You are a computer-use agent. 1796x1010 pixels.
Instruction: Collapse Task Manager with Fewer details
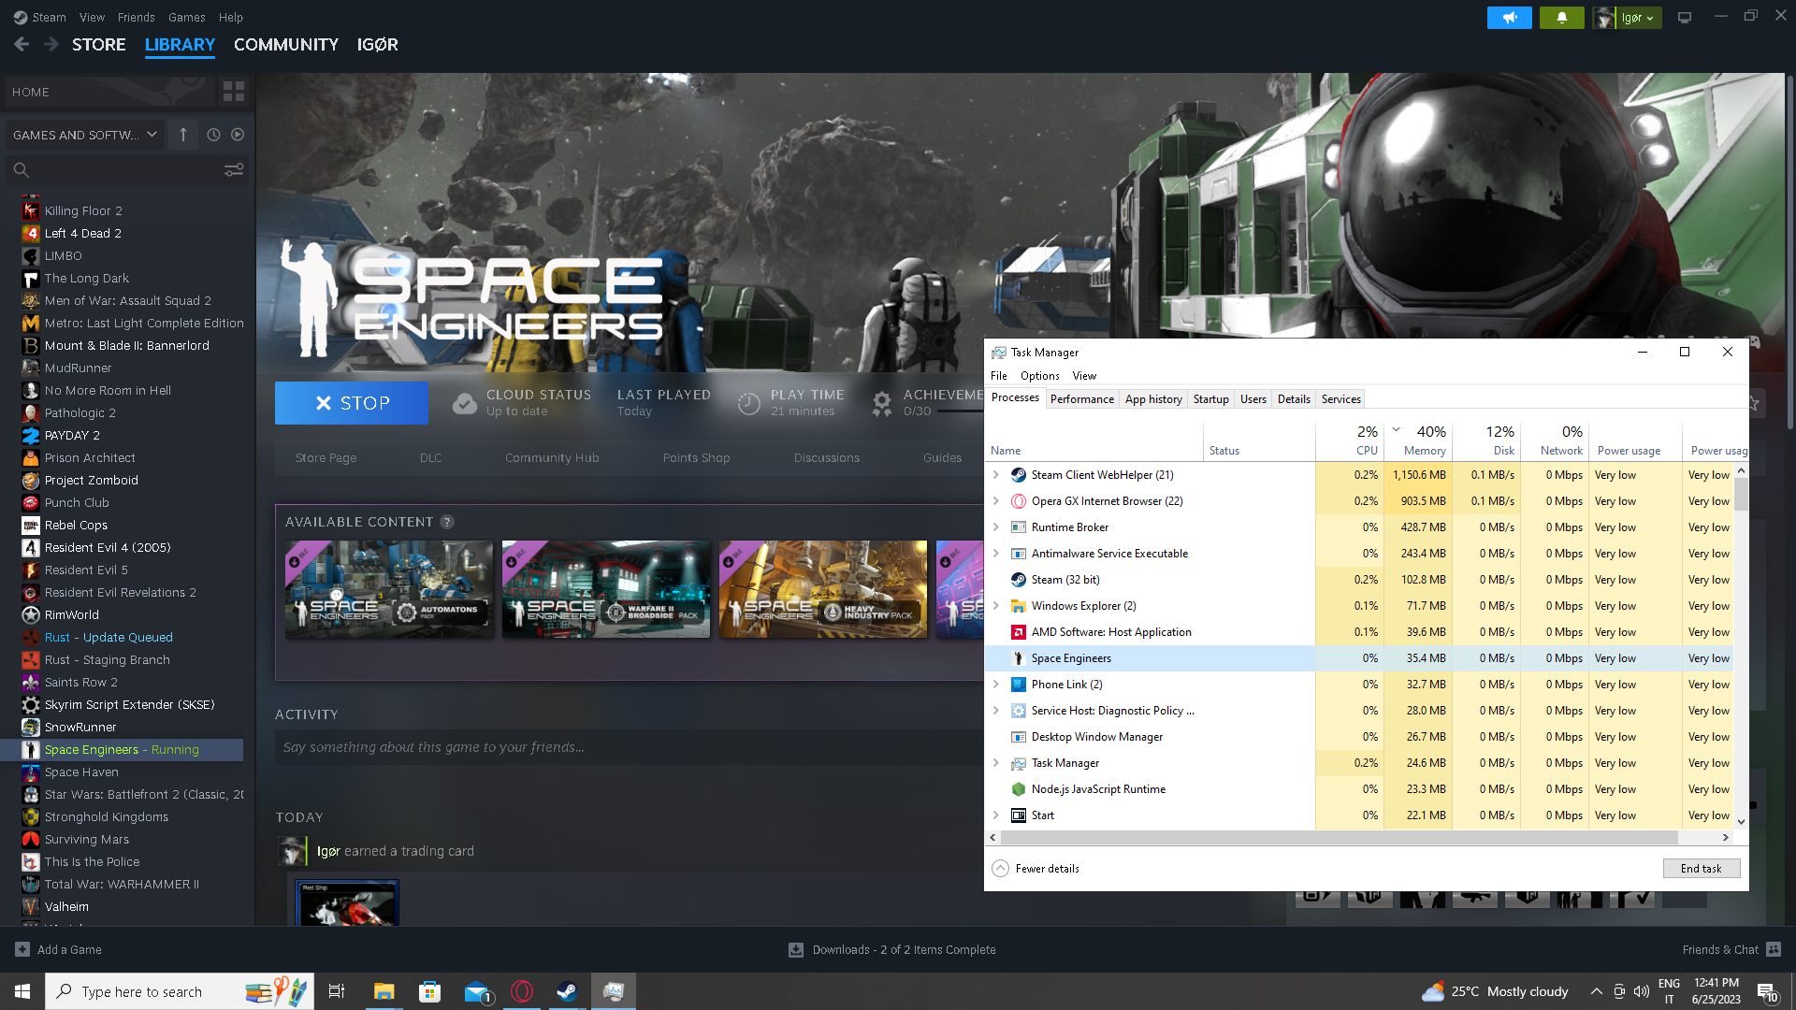pos(1036,869)
